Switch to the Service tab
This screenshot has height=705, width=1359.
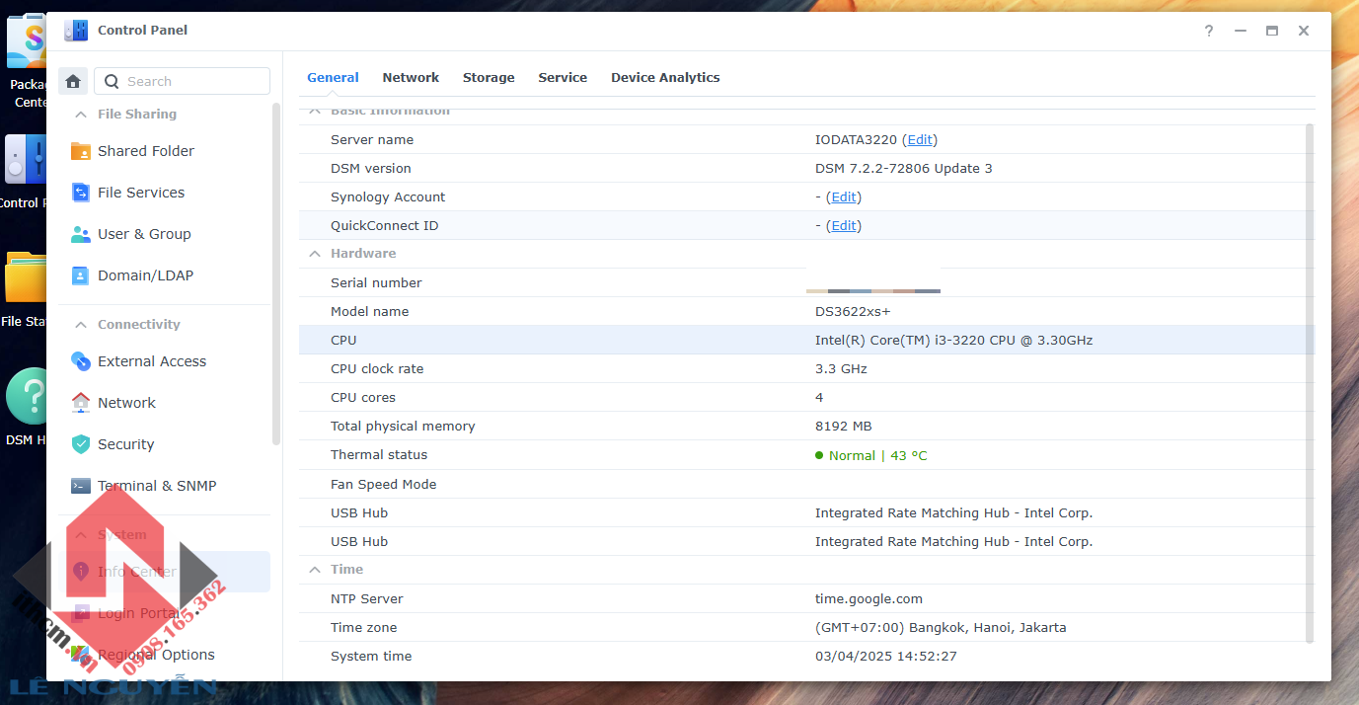(x=563, y=78)
